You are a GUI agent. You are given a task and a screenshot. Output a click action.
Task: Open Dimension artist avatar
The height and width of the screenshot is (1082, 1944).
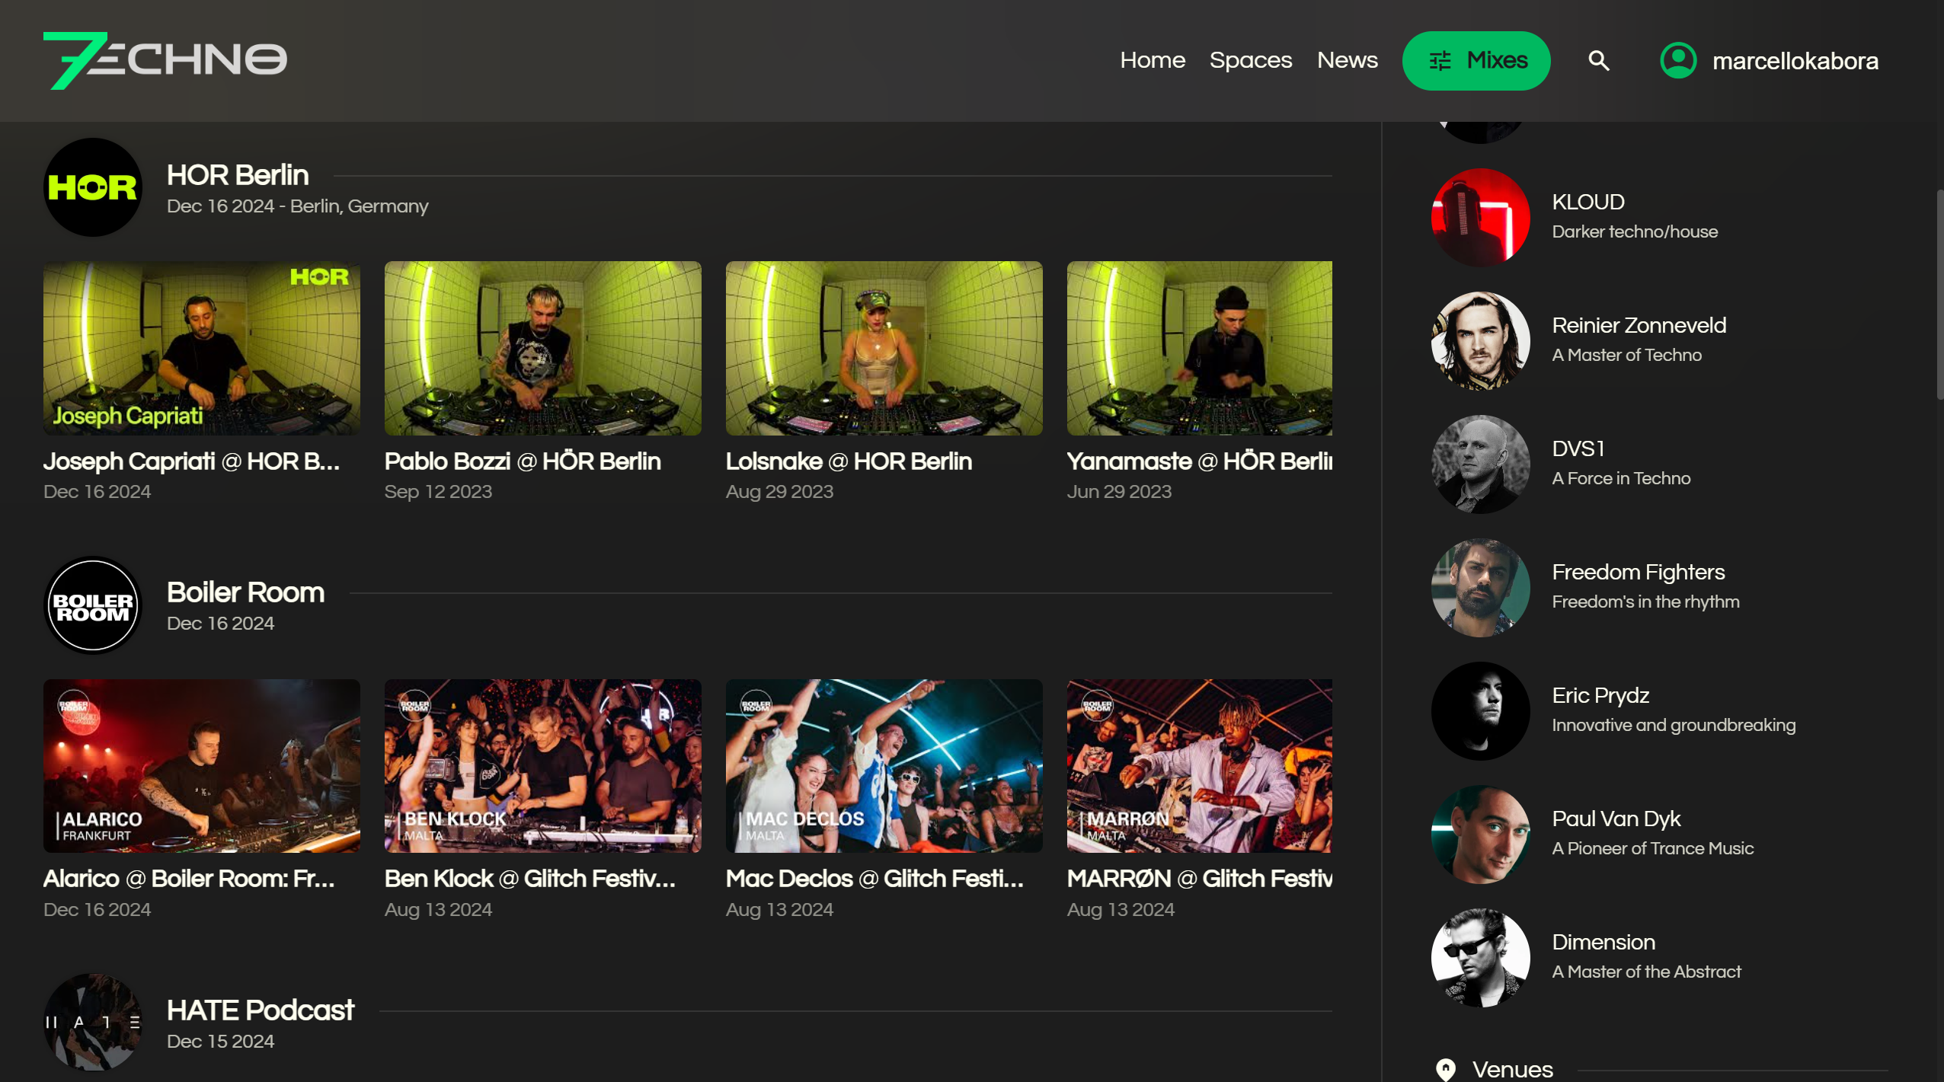pos(1480,957)
